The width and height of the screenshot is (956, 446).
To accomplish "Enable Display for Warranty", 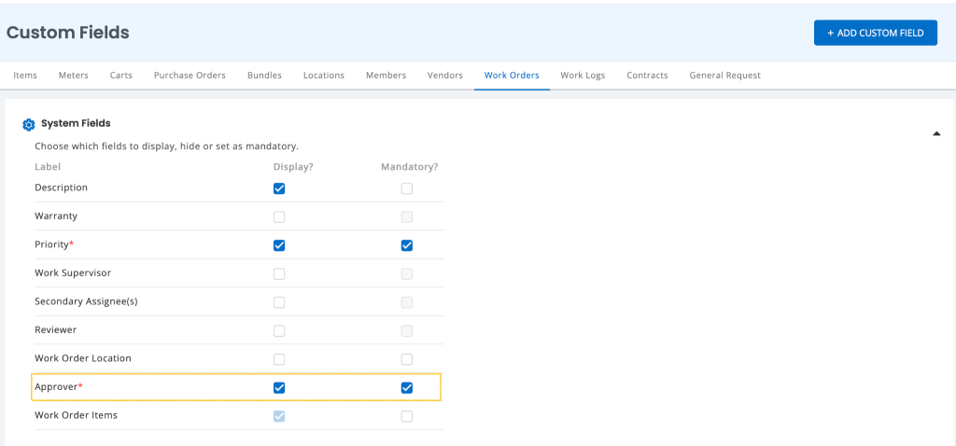I will pyautogui.click(x=279, y=216).
